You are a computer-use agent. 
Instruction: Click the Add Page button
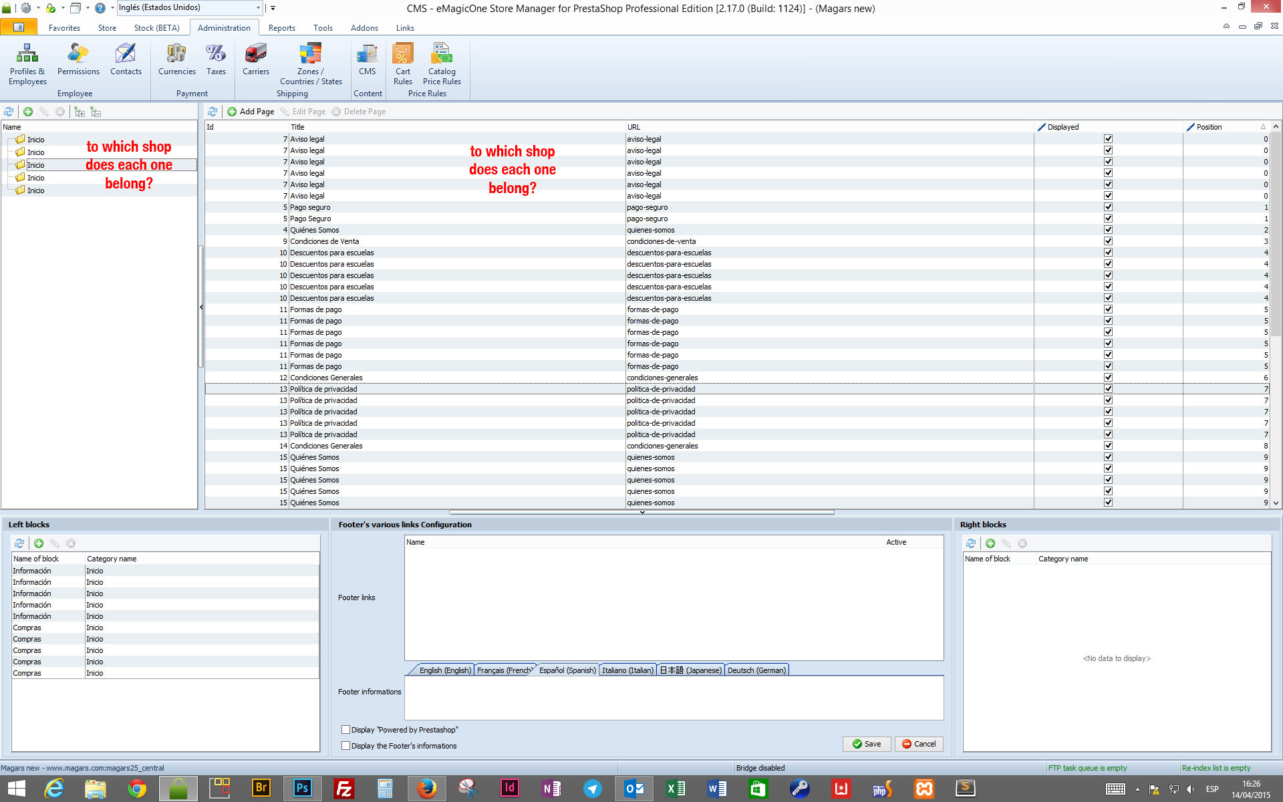pos(251,112)
